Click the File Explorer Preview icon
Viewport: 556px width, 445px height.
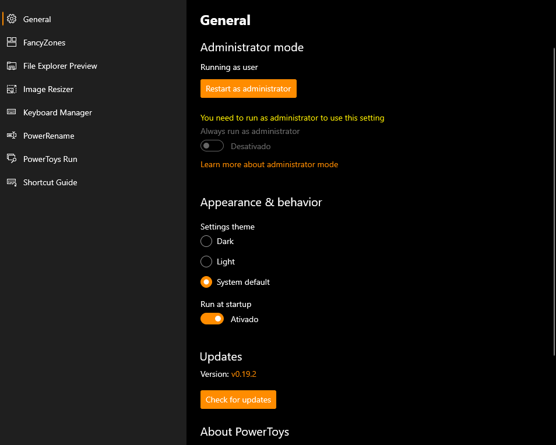[12, 66]
